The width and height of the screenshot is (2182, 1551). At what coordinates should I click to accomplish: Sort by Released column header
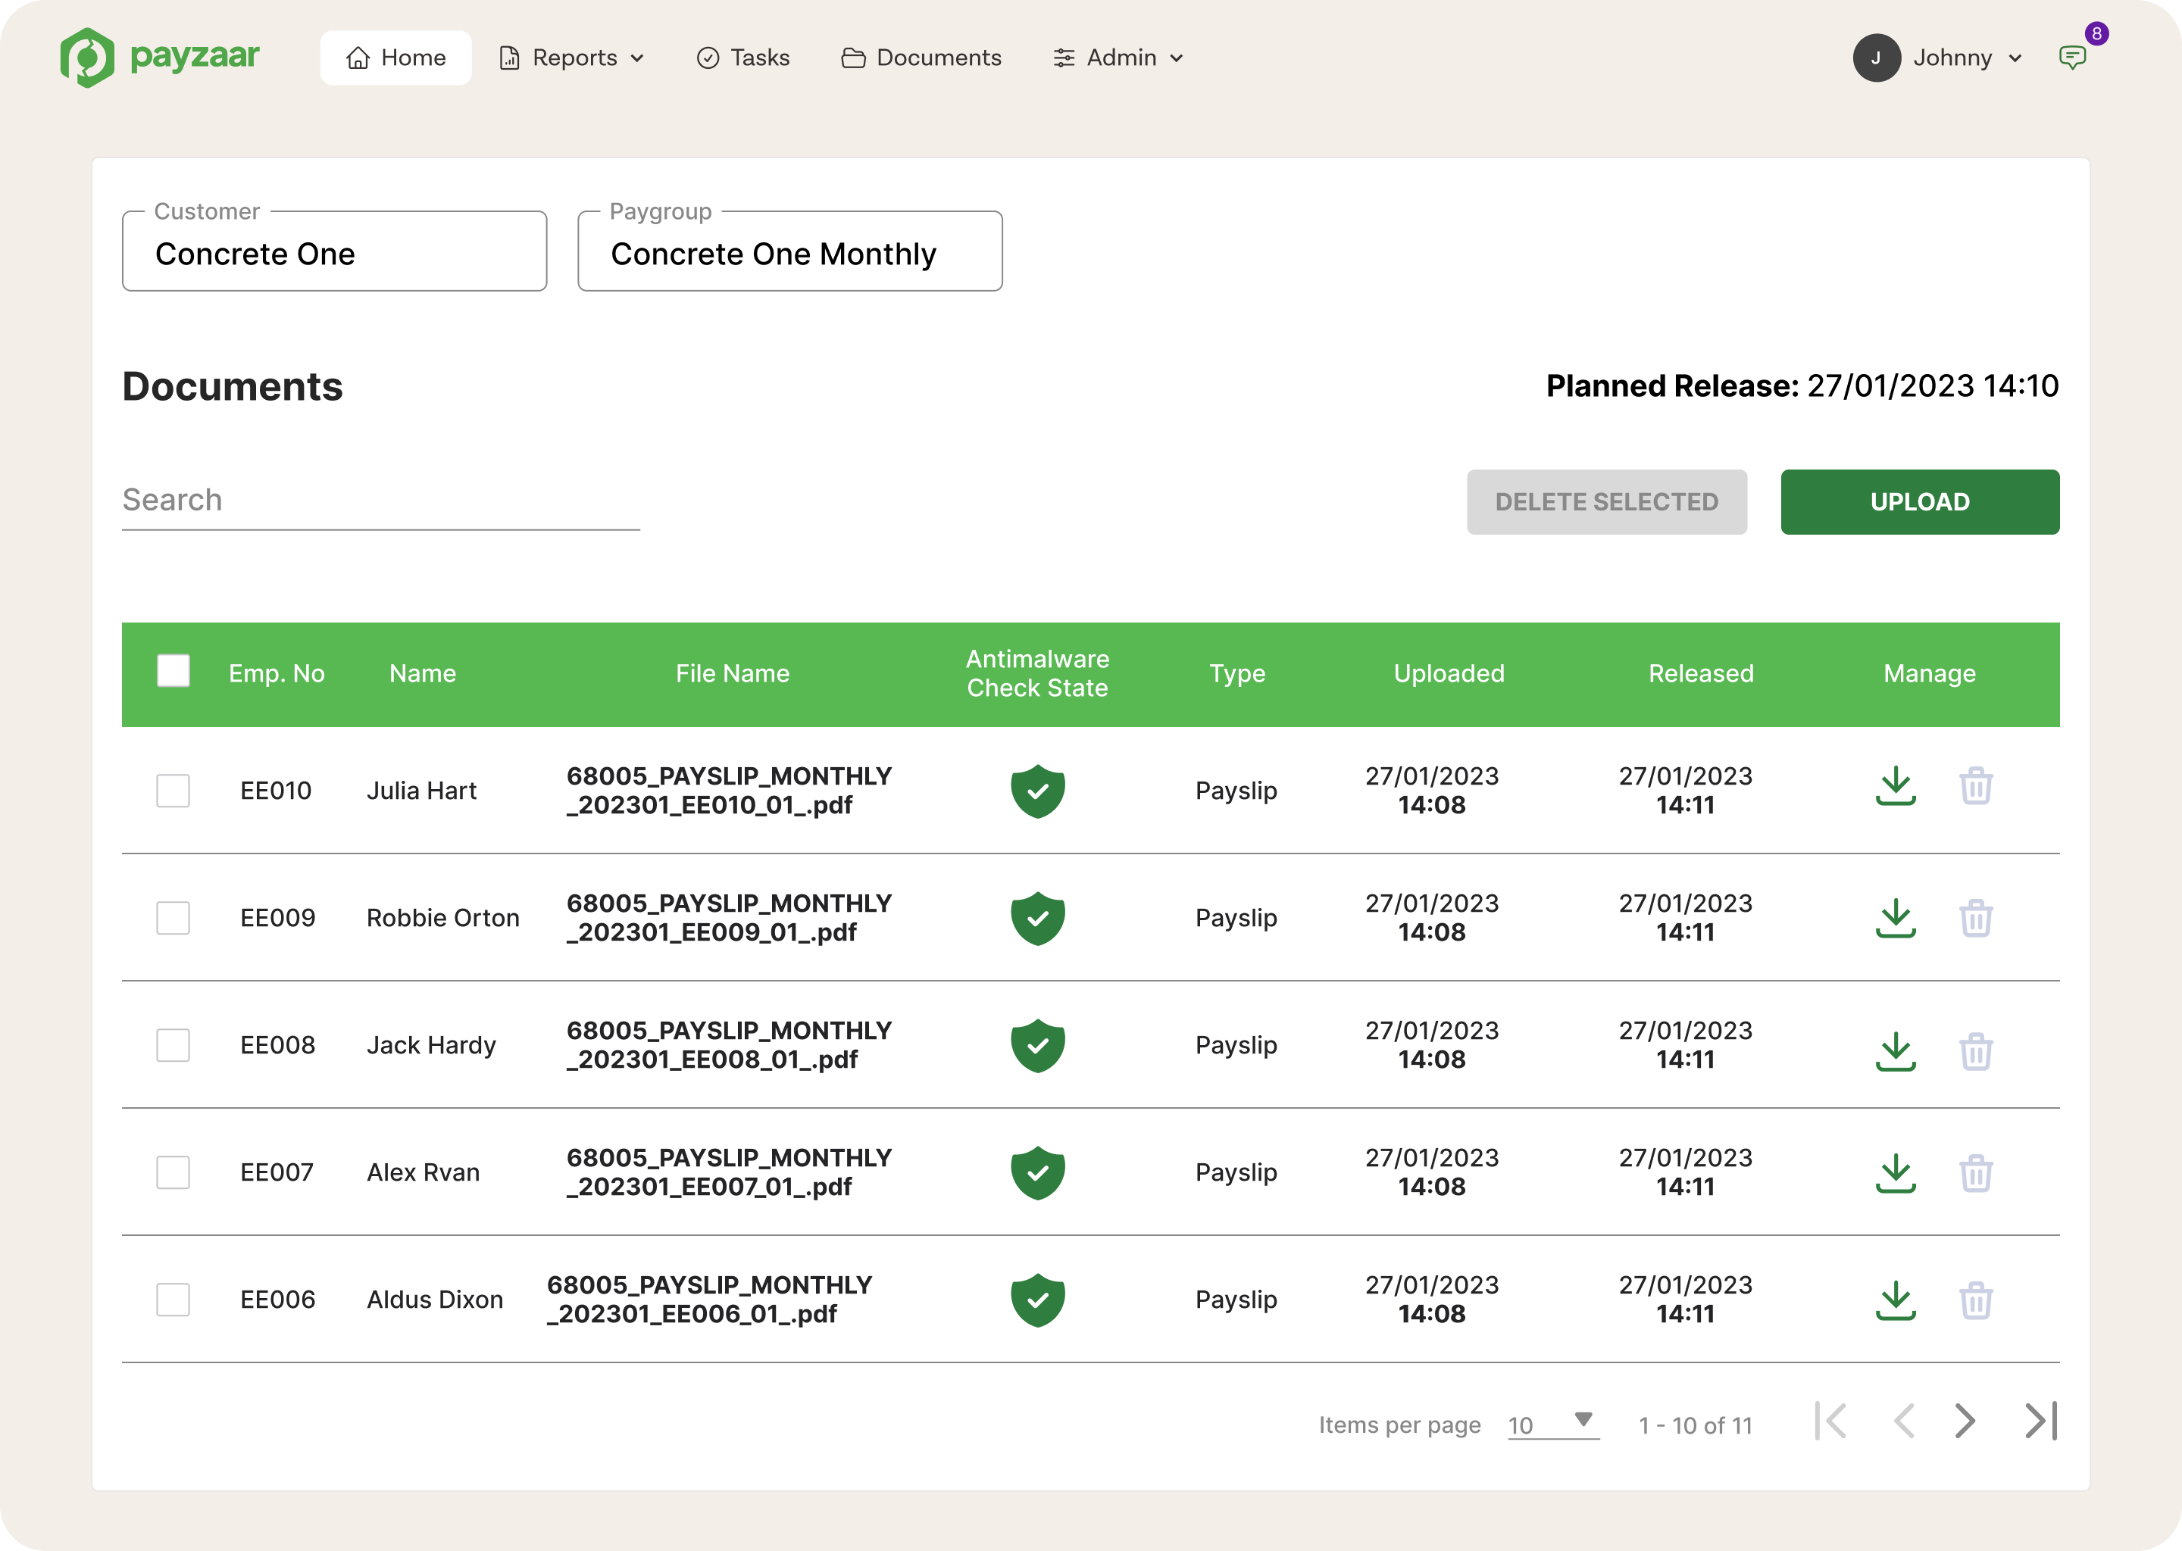(1702, 673)
